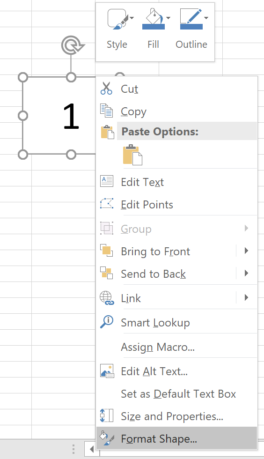Expand the Send to Back submenu arrow
The height and width of the screenshot is (459, 264).
click(246, 273)
